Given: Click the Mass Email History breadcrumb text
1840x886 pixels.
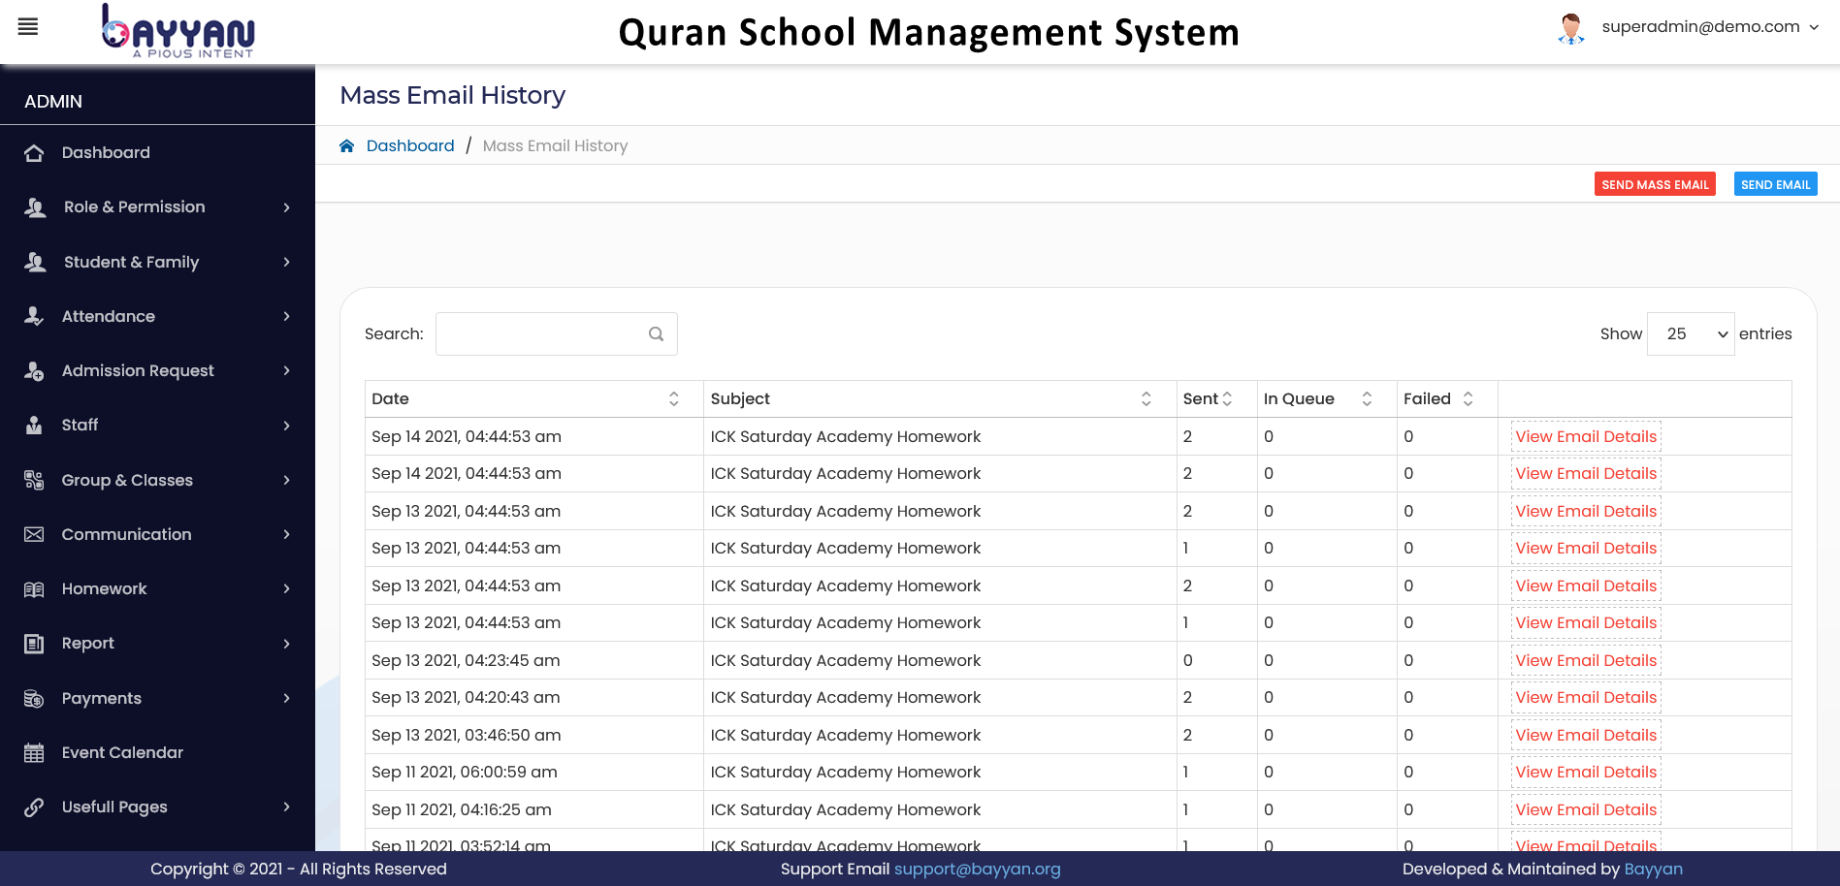Looking at the screenshot, I should pos(555,145).
